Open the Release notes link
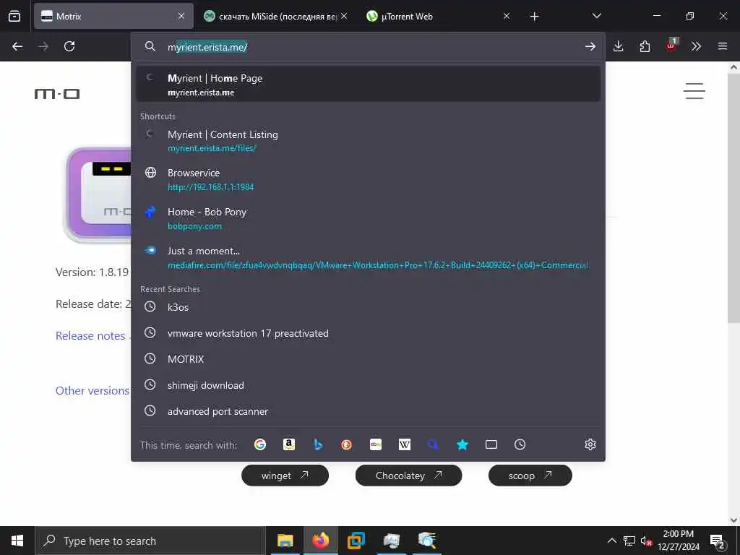Viewport: 740px width, 555px height. (90, 335)
